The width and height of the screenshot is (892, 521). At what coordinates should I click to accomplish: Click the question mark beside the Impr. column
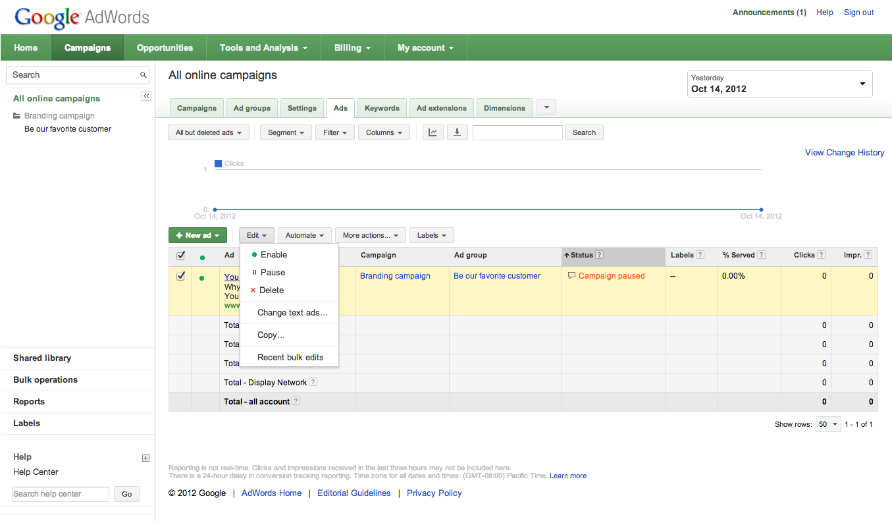tap(868, 255)
